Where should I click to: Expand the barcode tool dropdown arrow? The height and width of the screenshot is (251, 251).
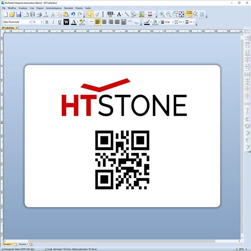tap(114, 14)
